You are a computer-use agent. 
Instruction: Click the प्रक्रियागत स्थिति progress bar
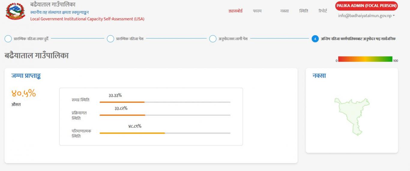click(165, 115)
